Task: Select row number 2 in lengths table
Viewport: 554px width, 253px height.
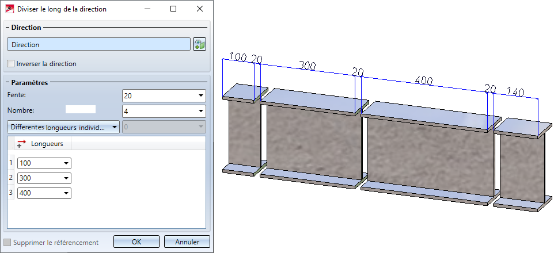Action: (x=11, y=178)
